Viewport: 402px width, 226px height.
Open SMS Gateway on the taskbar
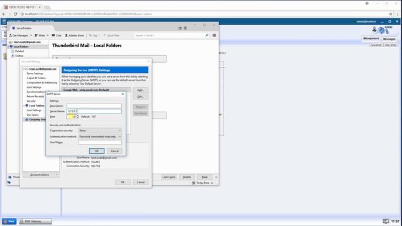(x=35, y=222)
